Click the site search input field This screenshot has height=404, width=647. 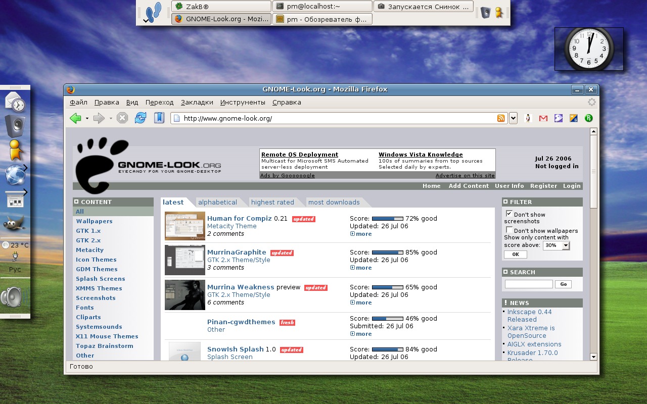pyautogui.click(x=529, y=284)
